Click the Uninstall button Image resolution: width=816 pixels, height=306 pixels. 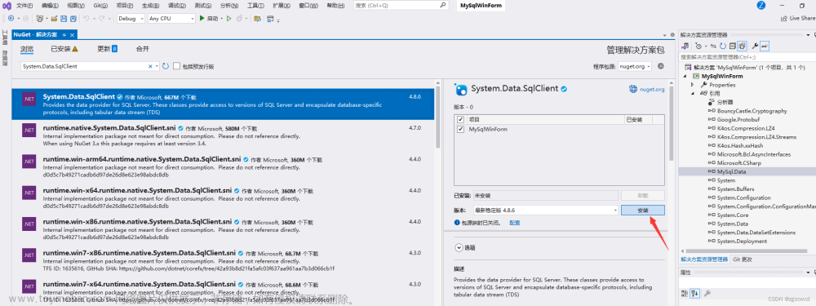[643, 196]
